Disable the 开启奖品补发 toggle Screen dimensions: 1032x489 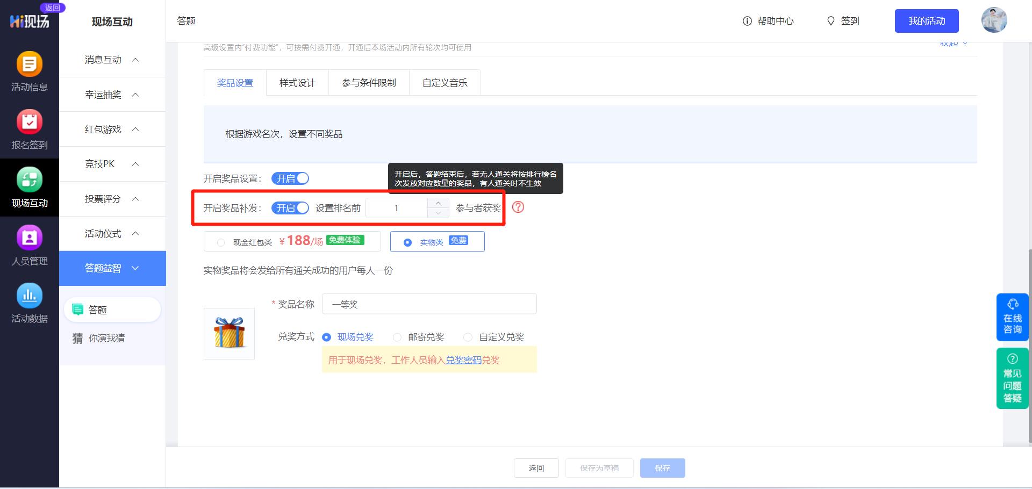point(290,207)
